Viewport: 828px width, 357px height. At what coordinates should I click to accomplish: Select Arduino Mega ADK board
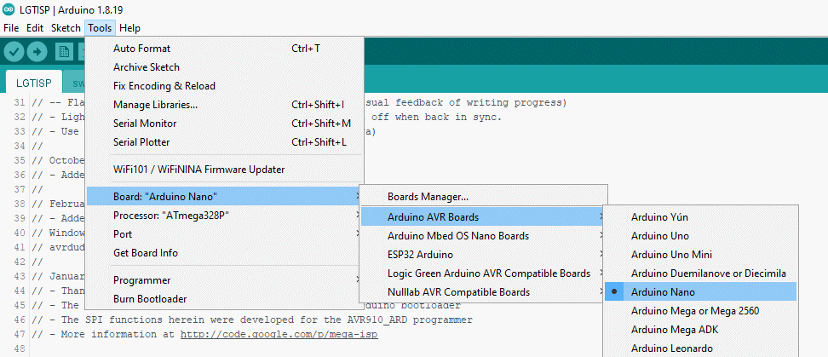click(x=701, y=330)
